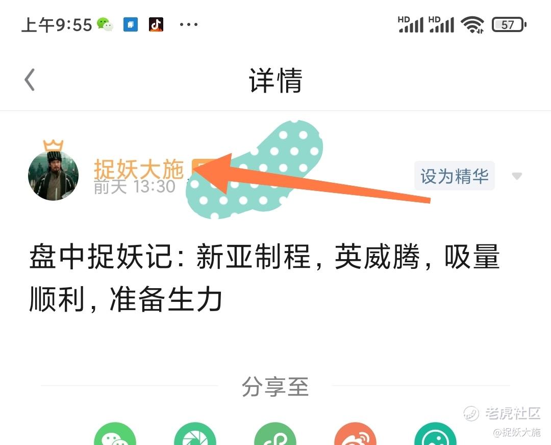Tap the blue document notification icon

point(131,24)
